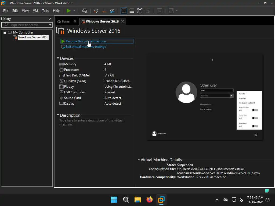Click the stretch guest display icon
275x206 pixels.
point(171,11)
